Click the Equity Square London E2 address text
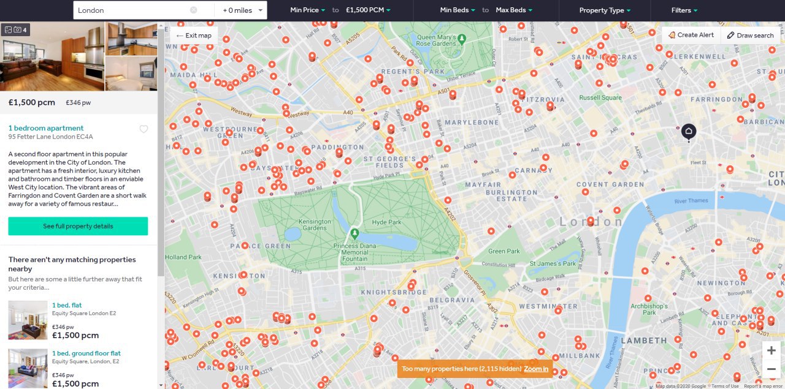The height and width of the screenshot is (389, 785). [84, 313]
